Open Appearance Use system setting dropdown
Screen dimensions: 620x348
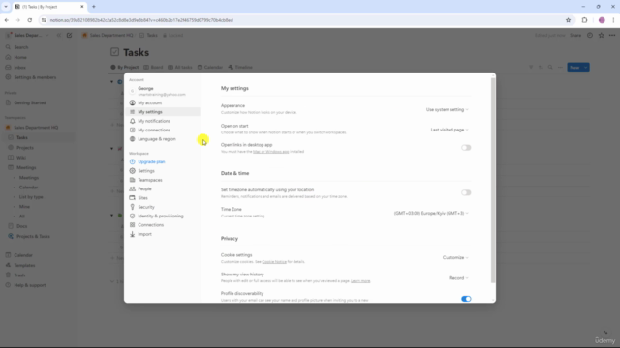448,109
